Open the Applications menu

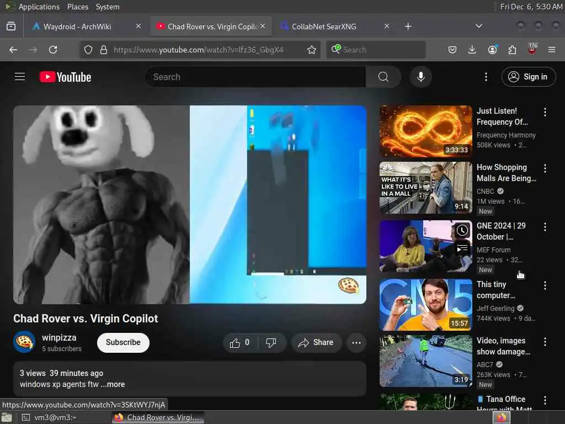(x=39, y=7)
